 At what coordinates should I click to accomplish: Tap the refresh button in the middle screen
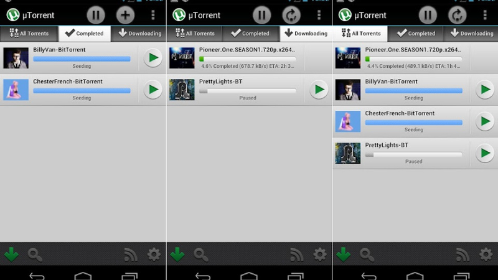[x=291, y=15]
